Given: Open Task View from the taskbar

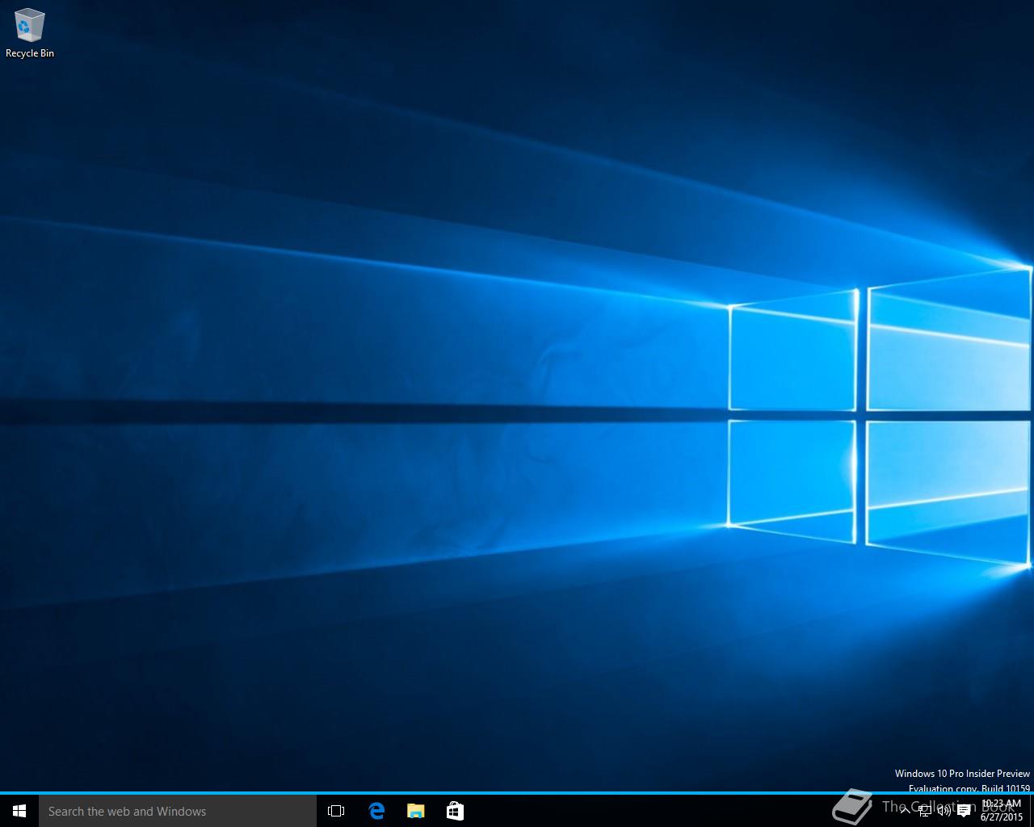Looking at the screenshot, I should 336,811.
